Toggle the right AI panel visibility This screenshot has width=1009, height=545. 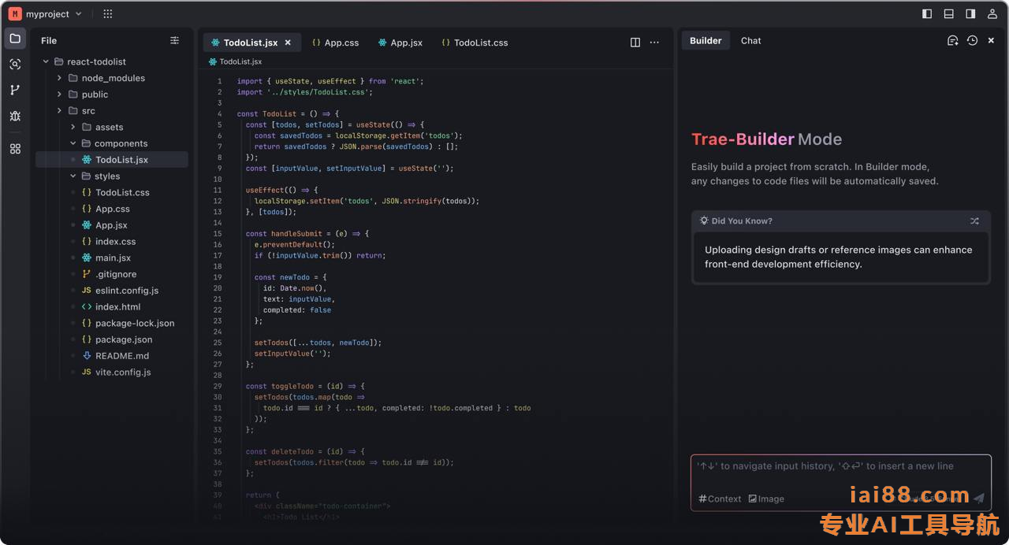970,14
